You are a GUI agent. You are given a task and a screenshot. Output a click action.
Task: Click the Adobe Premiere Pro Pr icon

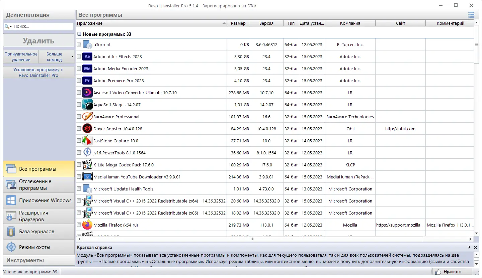pyautogui.click(x=87, y=81)
